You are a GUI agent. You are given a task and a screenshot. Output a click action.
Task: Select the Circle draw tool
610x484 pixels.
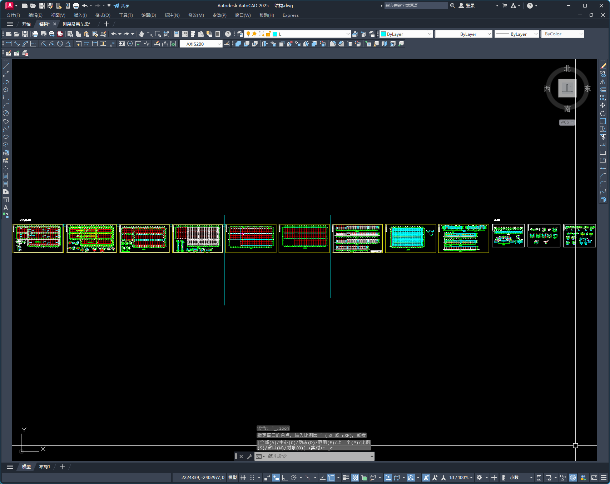click(6, 113)
